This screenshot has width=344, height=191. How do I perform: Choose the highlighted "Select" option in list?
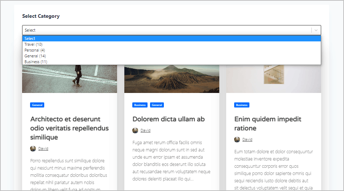(x=30, y=38)
